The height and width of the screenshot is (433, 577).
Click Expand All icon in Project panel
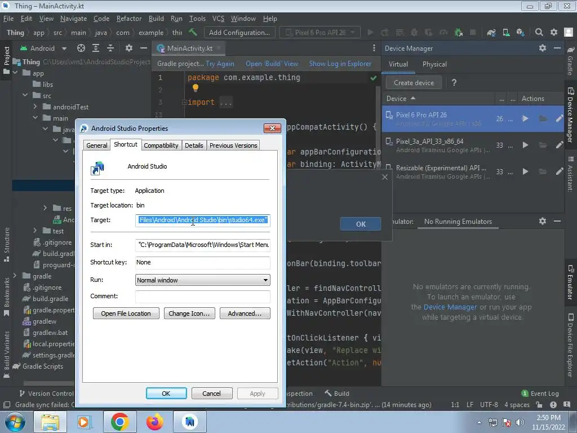click(96, 48)
